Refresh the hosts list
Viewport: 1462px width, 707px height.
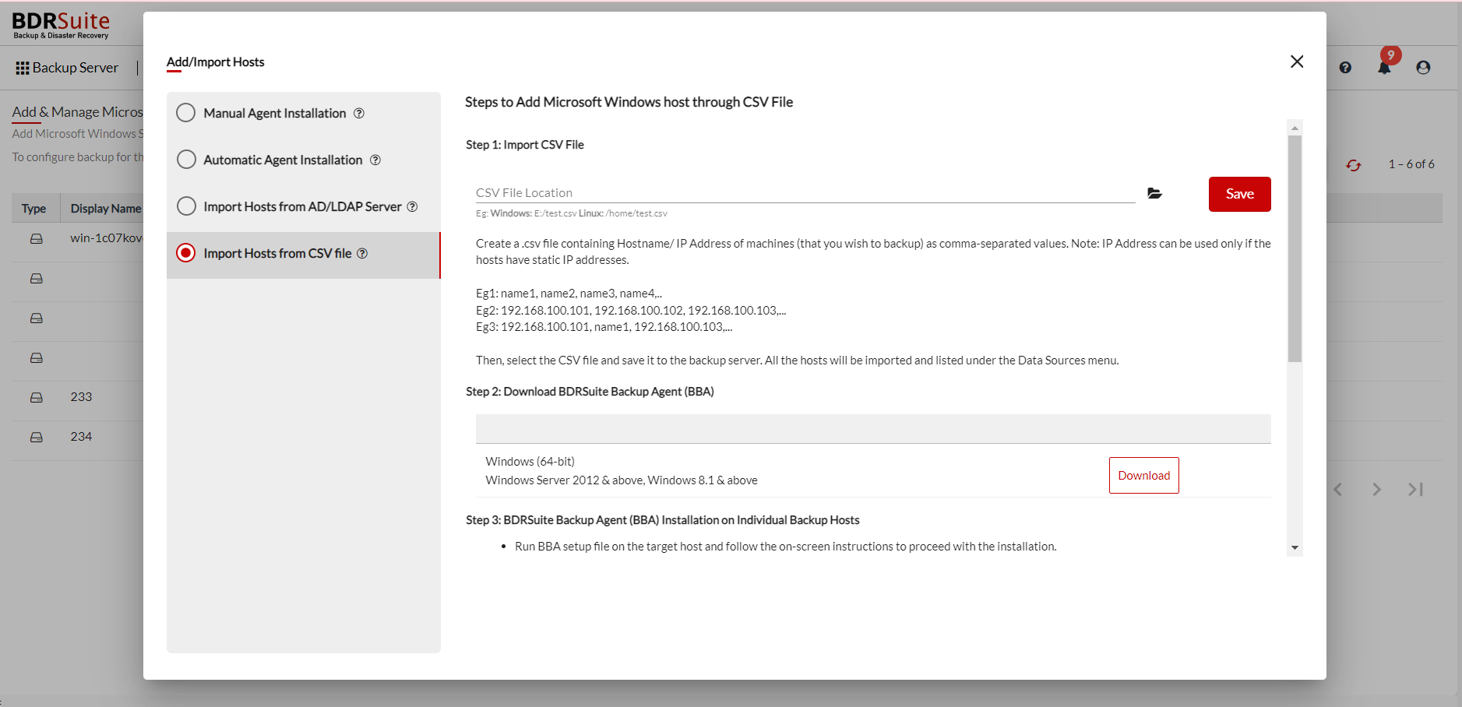pos(1354,165)
